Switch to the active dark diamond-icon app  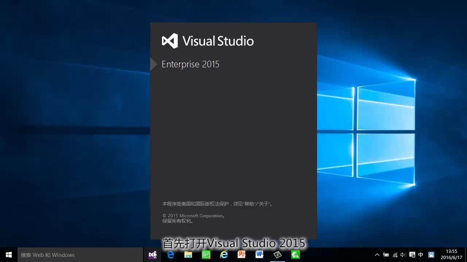click(277, 255)
